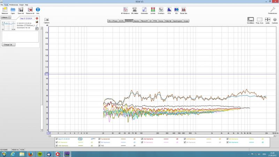
Task: Click the Change Cal... button
Action: click(8, 45)
